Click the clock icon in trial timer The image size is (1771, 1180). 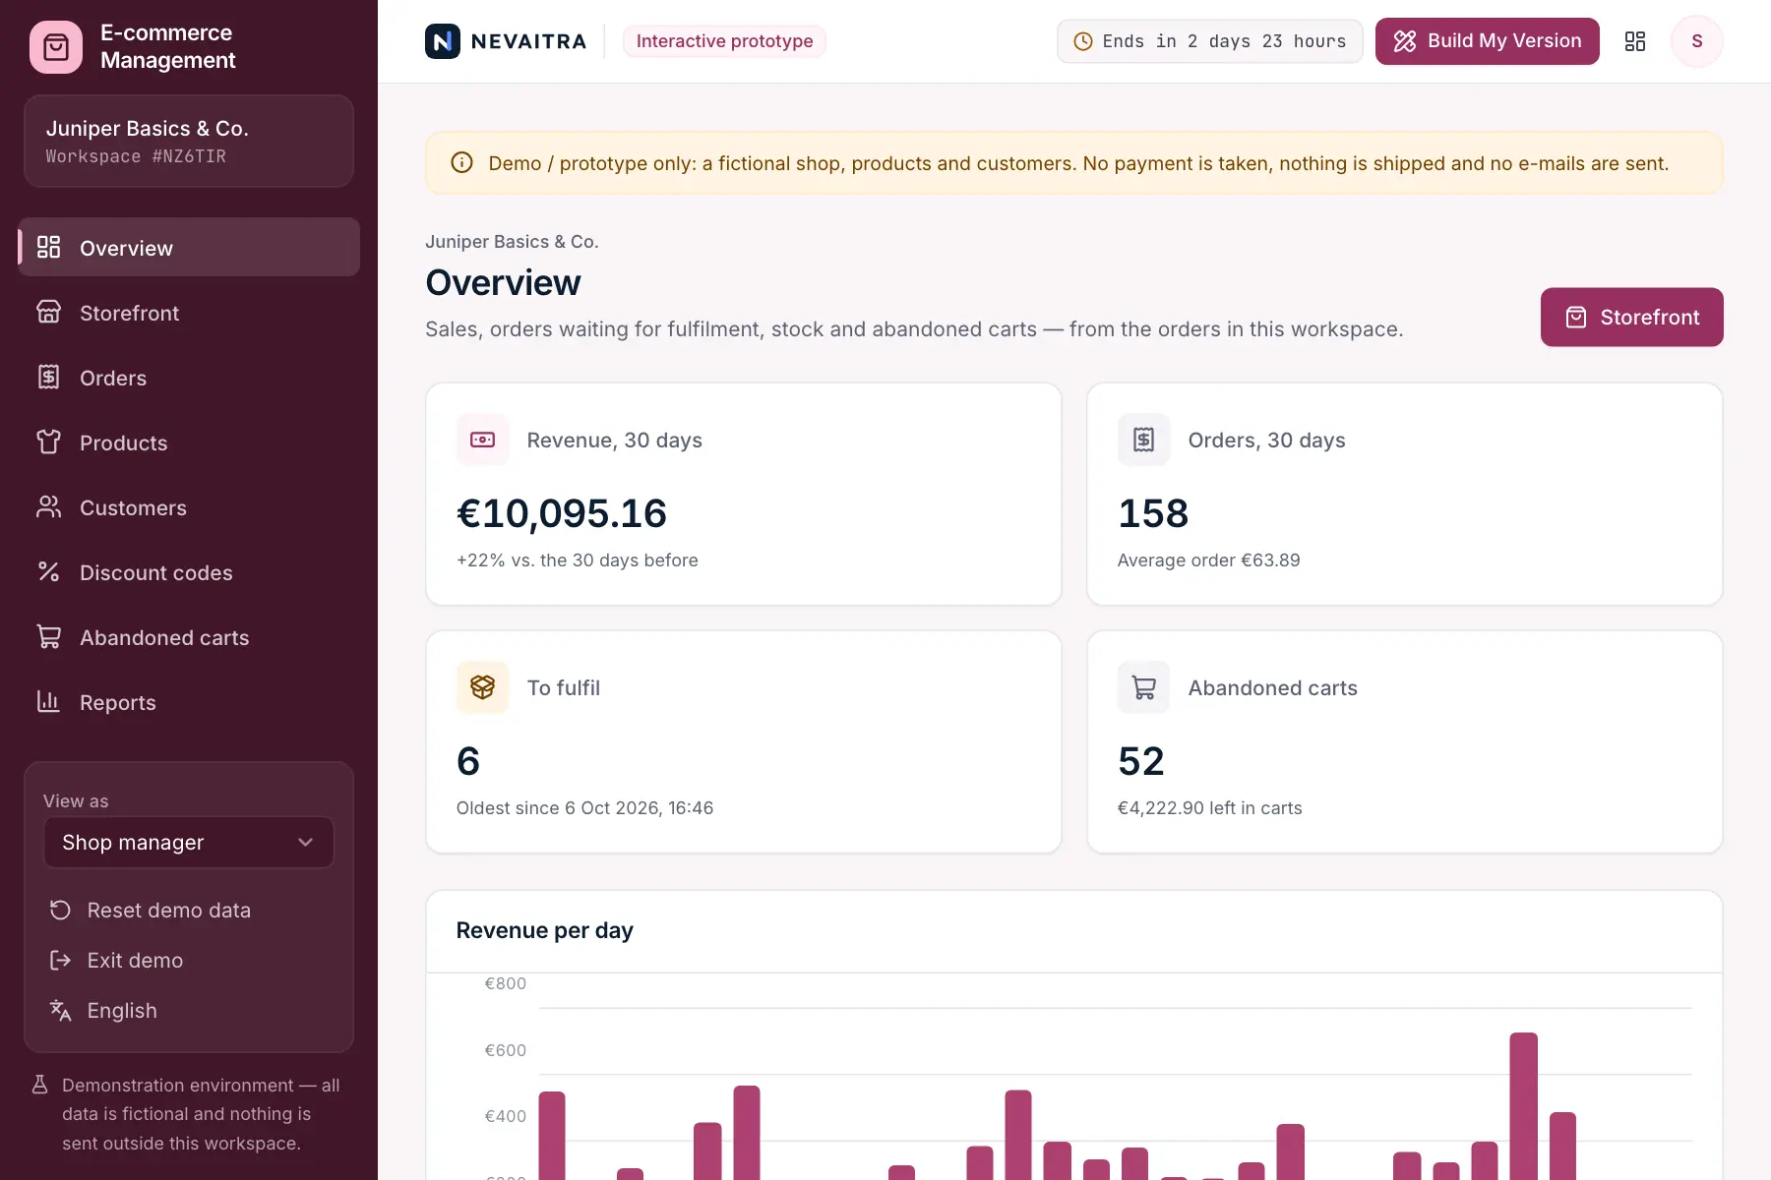[x=1083, y=41]
